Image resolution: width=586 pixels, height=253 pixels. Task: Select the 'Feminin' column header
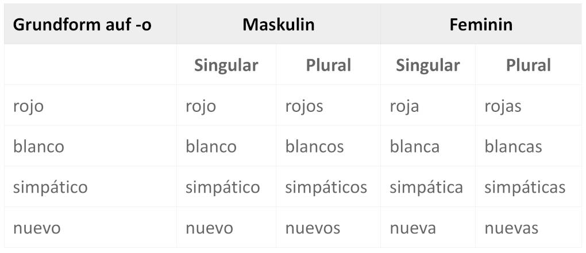(x=481, y=25)
